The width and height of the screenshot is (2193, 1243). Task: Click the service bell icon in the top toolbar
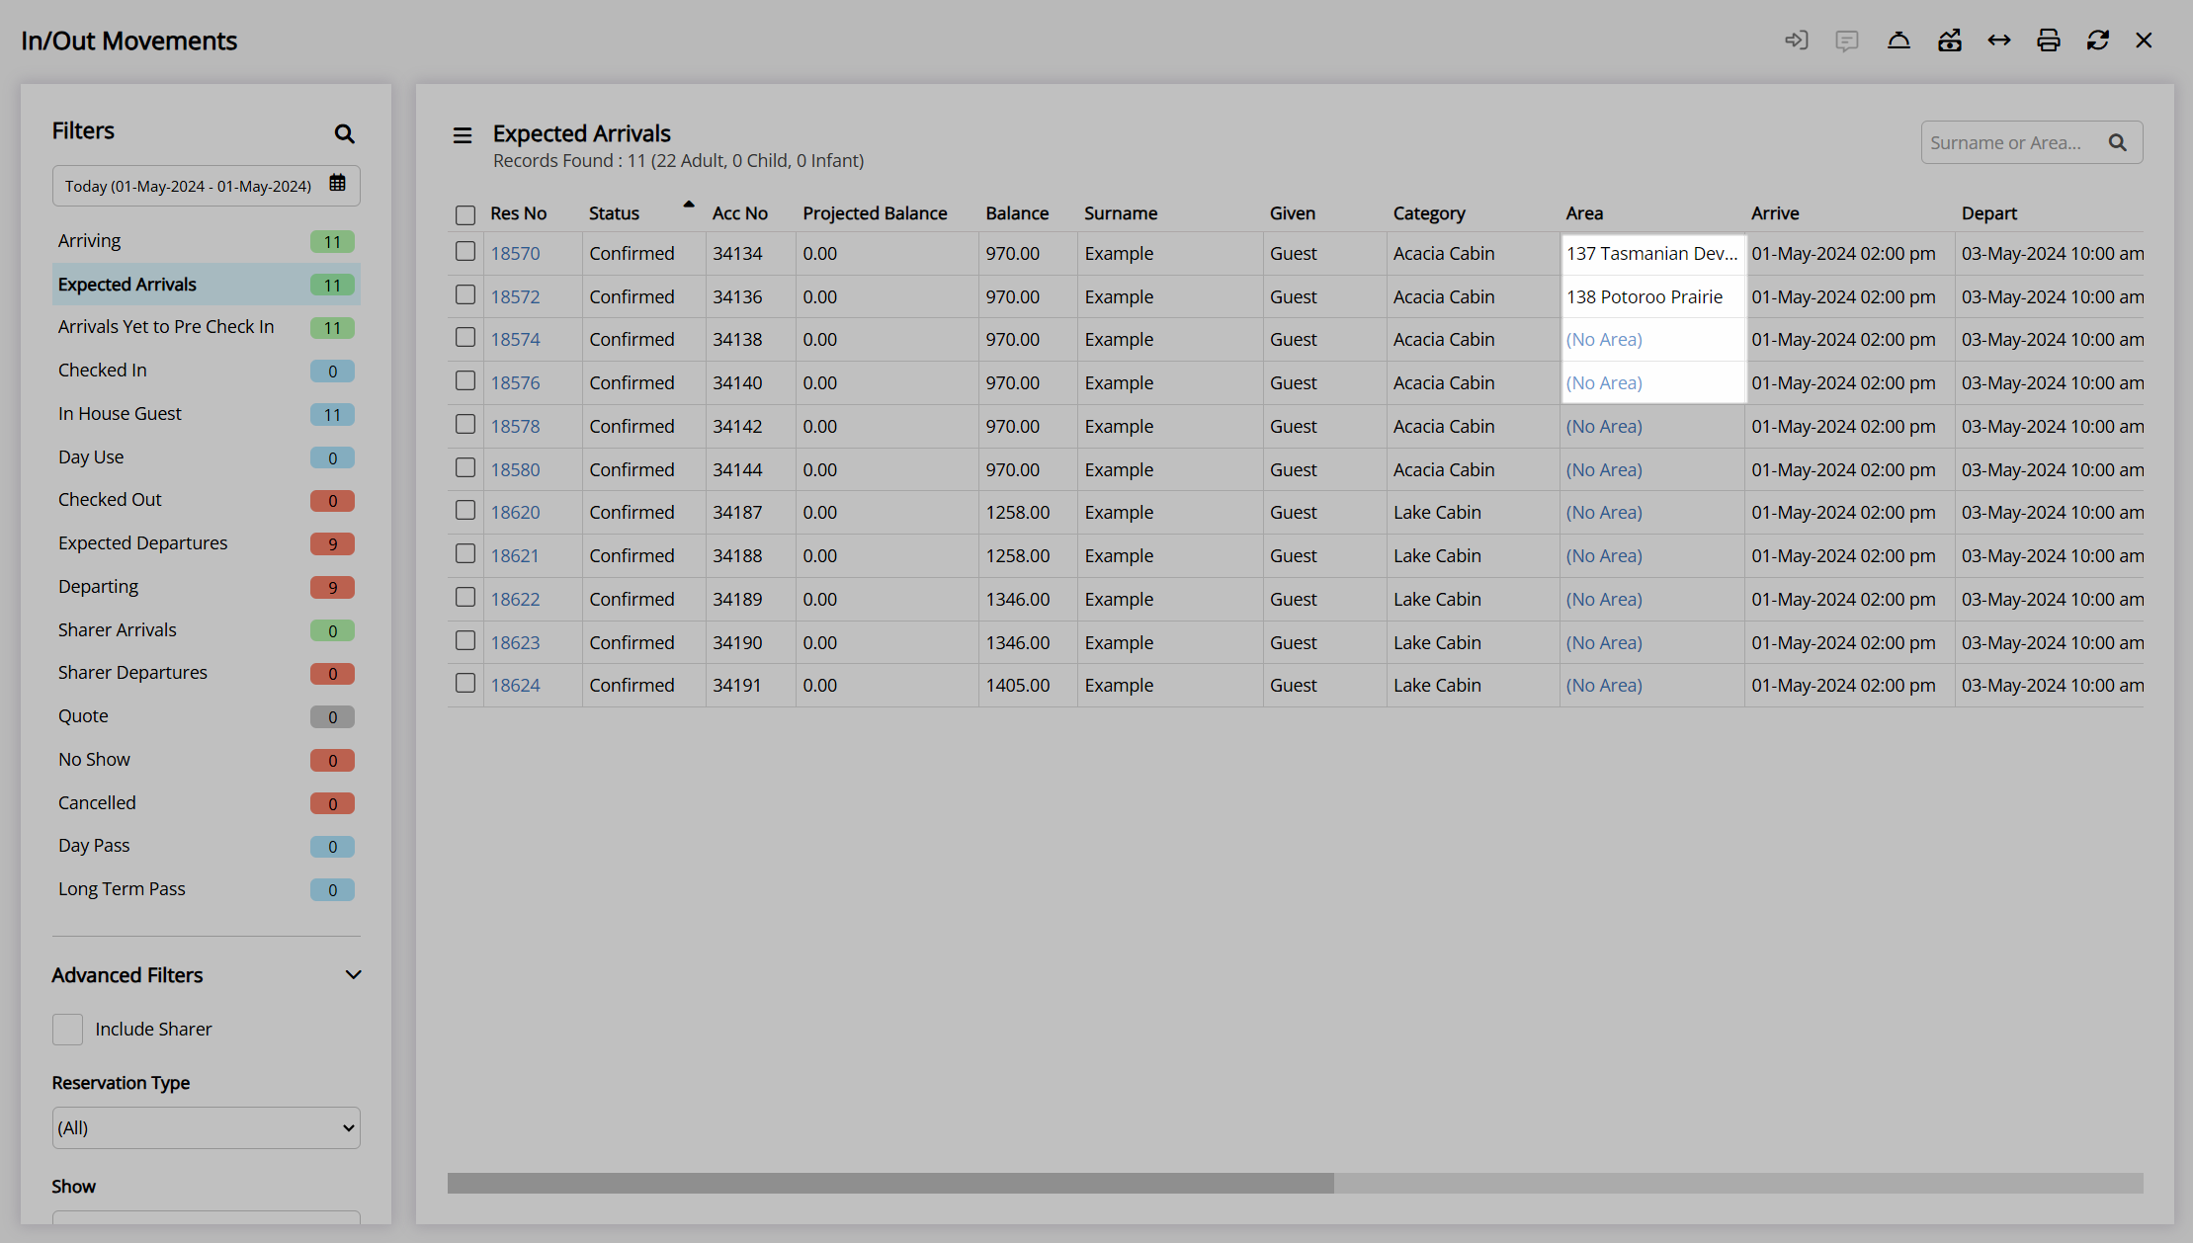1898,41
